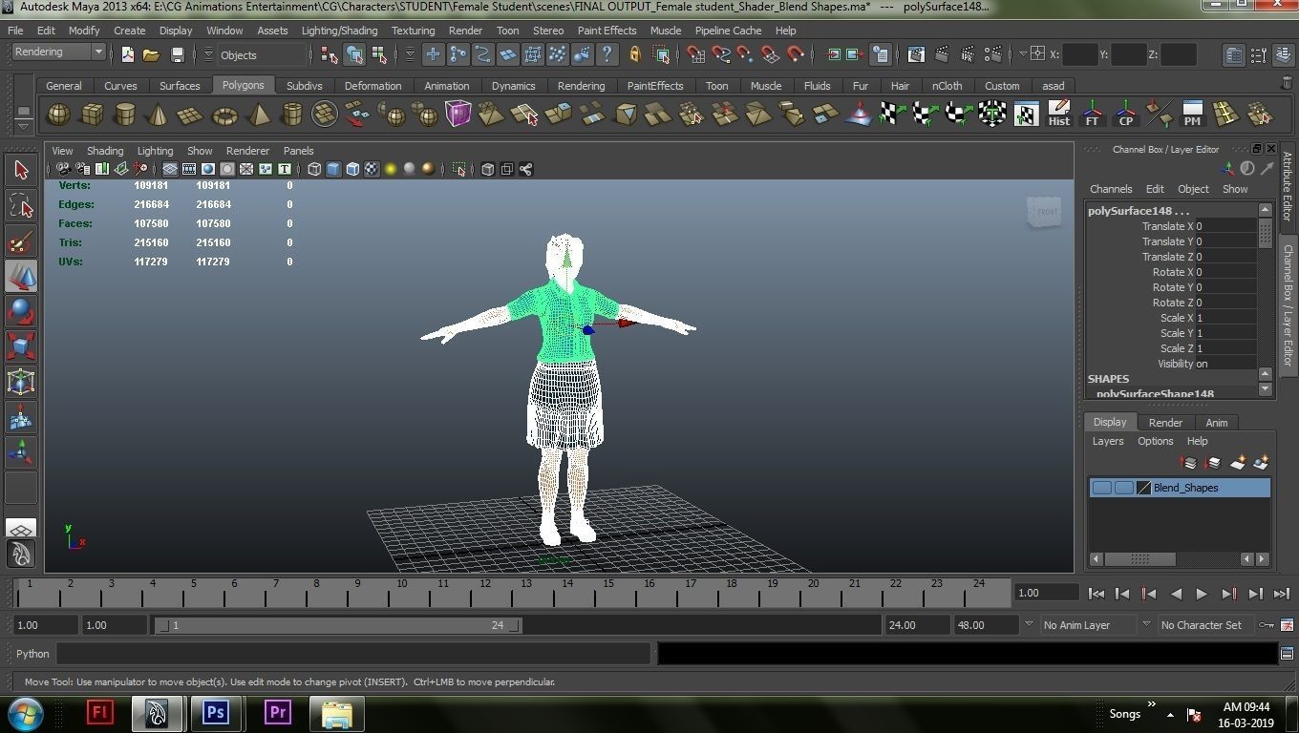The image size is (1299, 733).
Task: Create a polygon cube from the shelf
Action: tap(92, 115)
